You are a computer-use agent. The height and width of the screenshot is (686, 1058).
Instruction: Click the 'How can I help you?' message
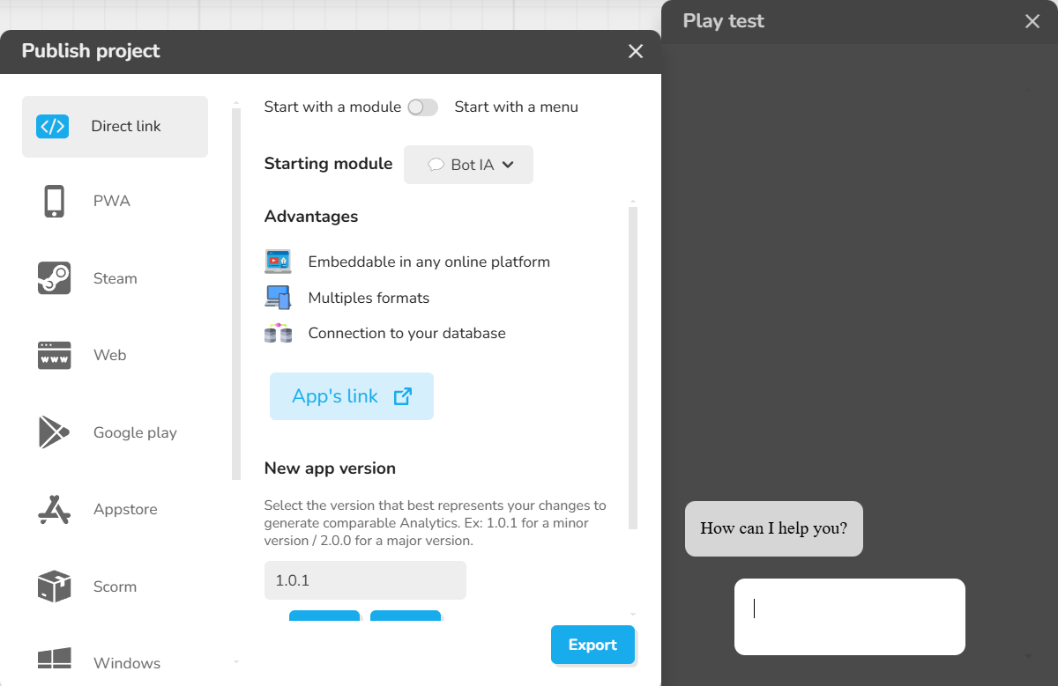click(774, 528)
